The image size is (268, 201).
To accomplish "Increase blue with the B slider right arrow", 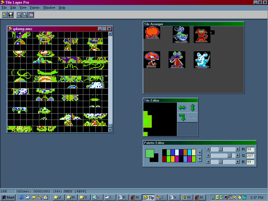I will pos(238,162).
